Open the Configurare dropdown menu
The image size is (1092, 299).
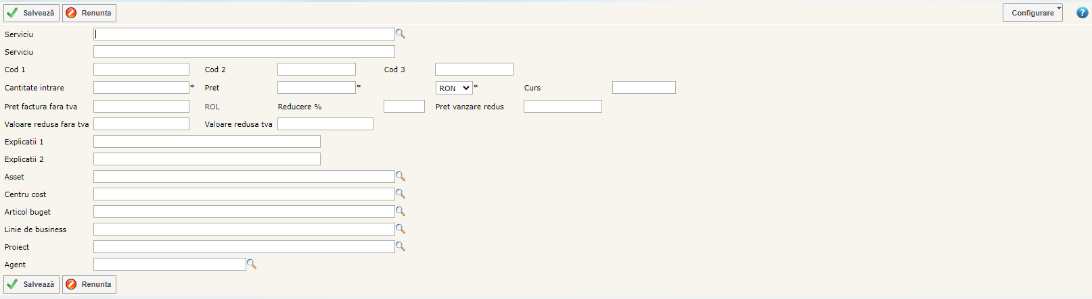1032,13
